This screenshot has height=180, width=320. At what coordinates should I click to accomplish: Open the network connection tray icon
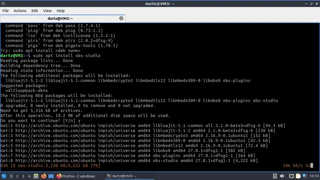[291, 176]
